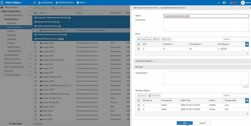Open the admin user avatar menu

(246, 3)
